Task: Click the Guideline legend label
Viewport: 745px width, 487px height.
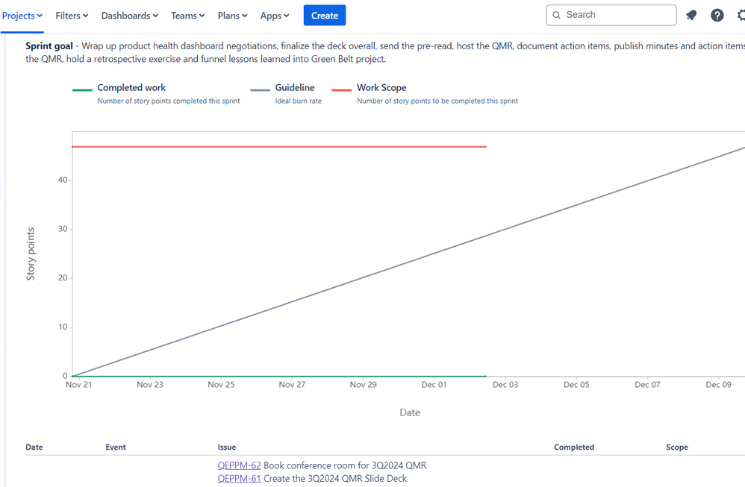Action: click(x=295, y=87)
